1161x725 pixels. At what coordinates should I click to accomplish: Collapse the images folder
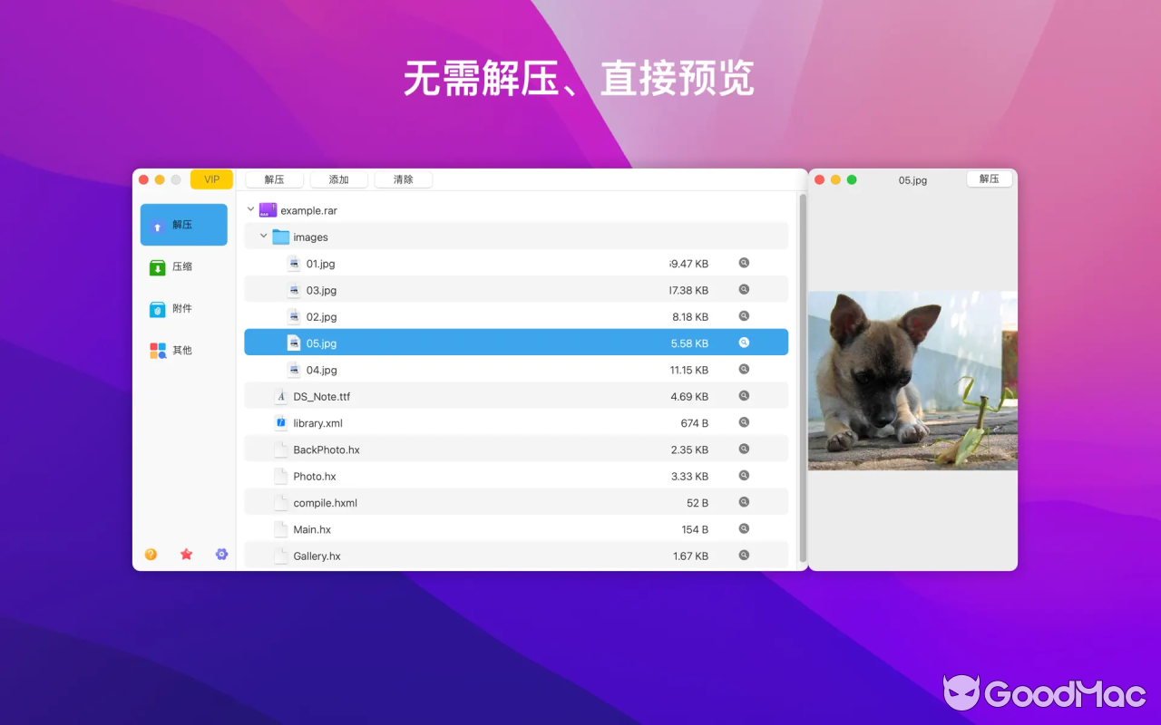[263, 236]
